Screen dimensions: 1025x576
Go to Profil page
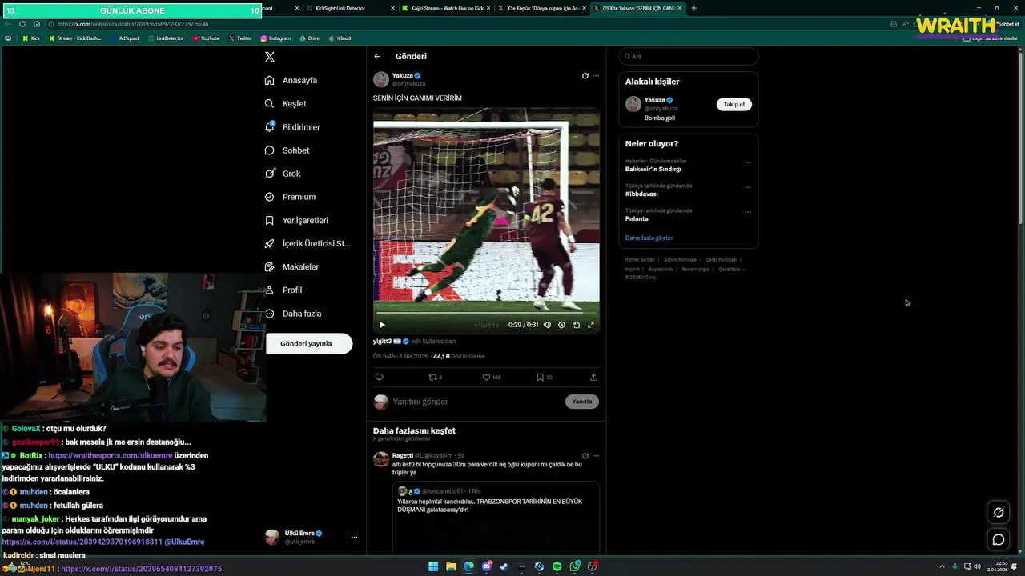tap(283, 290)
